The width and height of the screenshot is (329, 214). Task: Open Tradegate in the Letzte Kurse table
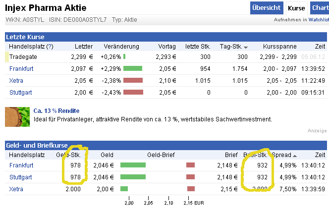pyautogui.click(x=23, y=56)
